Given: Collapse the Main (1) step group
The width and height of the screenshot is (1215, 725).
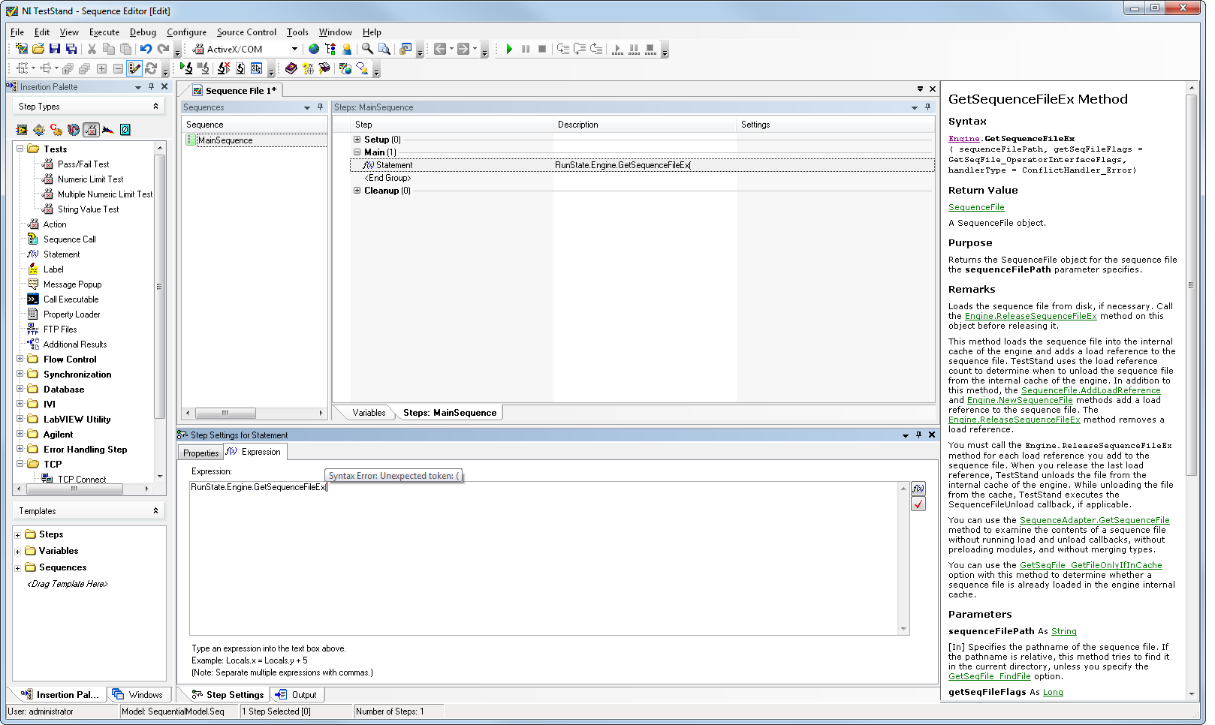Looking at the screenshot, I should click(357, 152).
